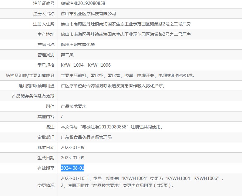Click the 产品技术要求 attachment value
The image size is (242, 196).
click(x=73, y=106)
